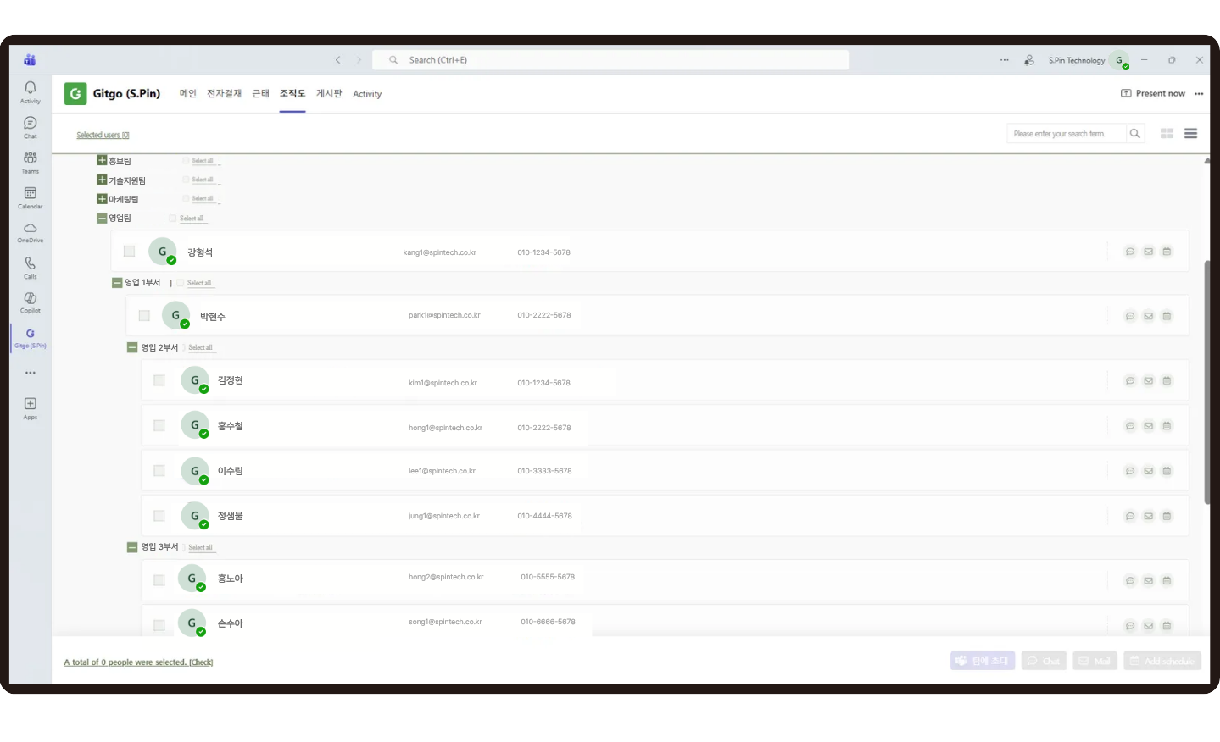The width and height of the screenshot is (1220, 742).
Task: Click mail icon in 박현수's row
Action: (1148, 316)
